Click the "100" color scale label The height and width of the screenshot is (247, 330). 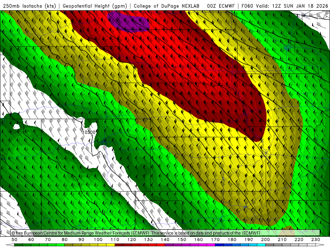pos(98,240)
